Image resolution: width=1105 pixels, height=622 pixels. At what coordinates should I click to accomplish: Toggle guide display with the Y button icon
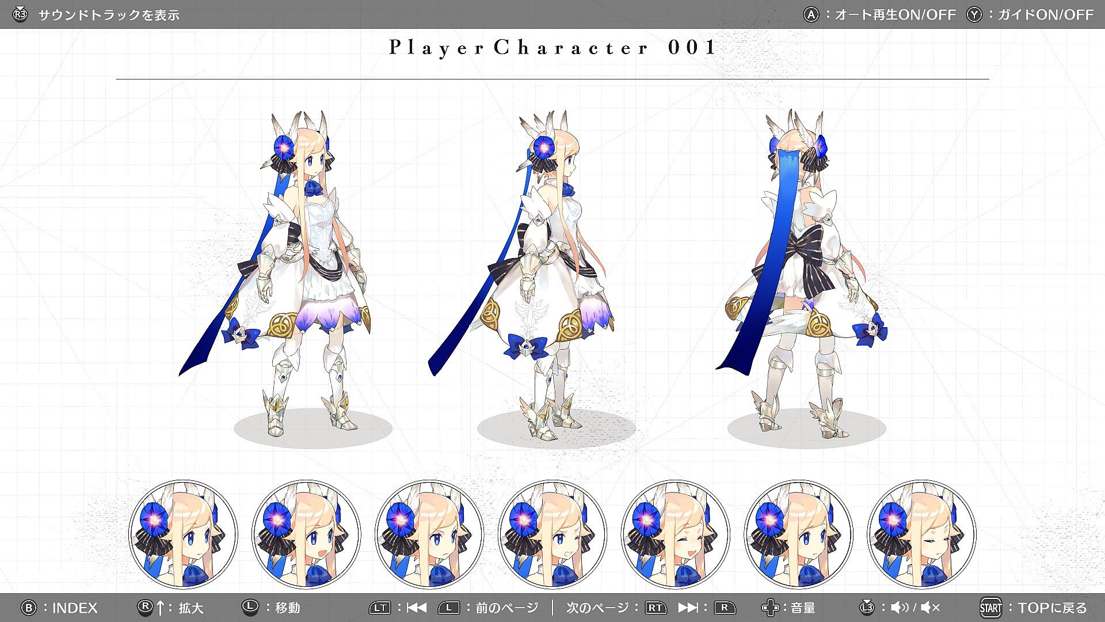coord(974,14)
